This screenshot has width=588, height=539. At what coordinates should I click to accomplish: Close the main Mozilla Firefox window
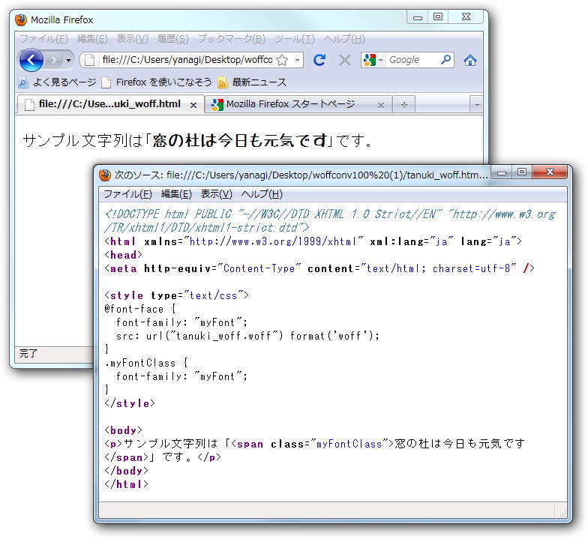466,16
